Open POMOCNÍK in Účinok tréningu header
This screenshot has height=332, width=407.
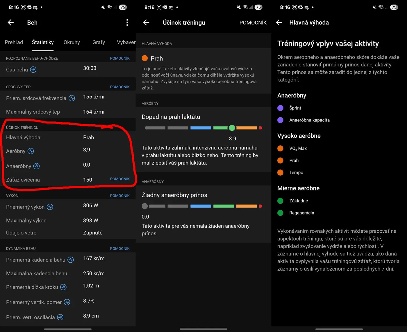coord(253,23)
